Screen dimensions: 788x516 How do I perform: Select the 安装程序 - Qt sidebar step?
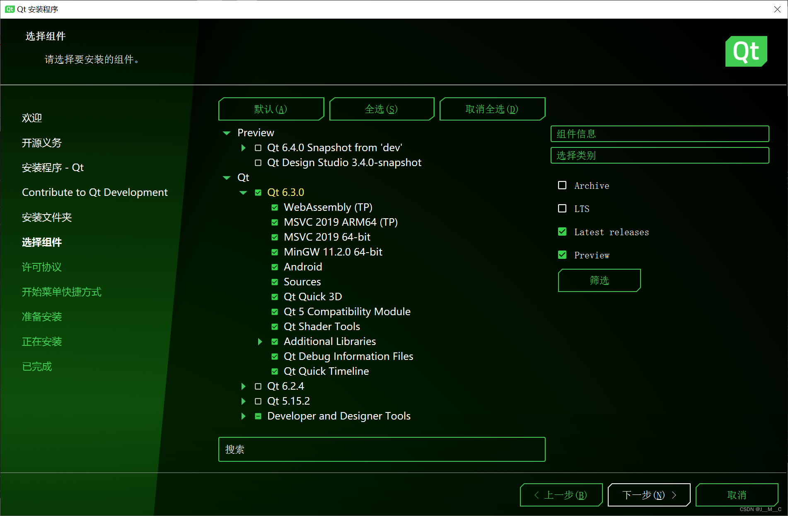click(x=53, y=168)
